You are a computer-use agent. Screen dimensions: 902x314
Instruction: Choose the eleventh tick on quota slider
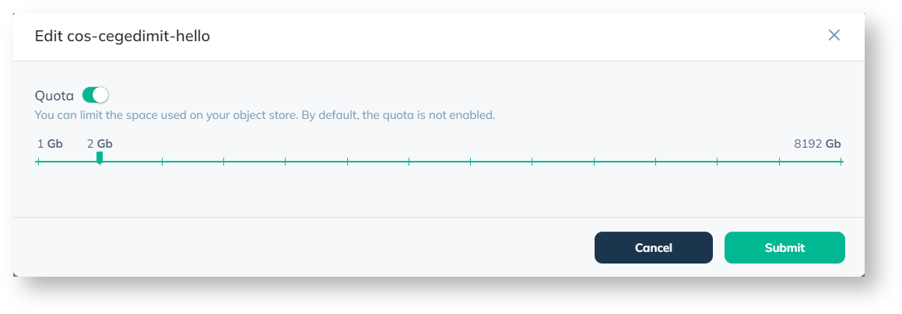click(x=656, y=162)
